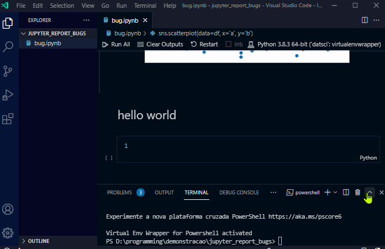Click the powershell terminal label
This screenshot has height=249, width=385.
click(303, 193)
